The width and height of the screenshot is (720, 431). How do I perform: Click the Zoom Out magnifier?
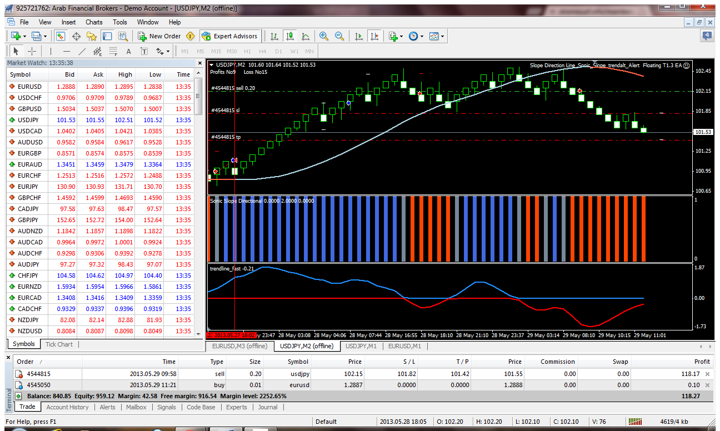[339, 36]
